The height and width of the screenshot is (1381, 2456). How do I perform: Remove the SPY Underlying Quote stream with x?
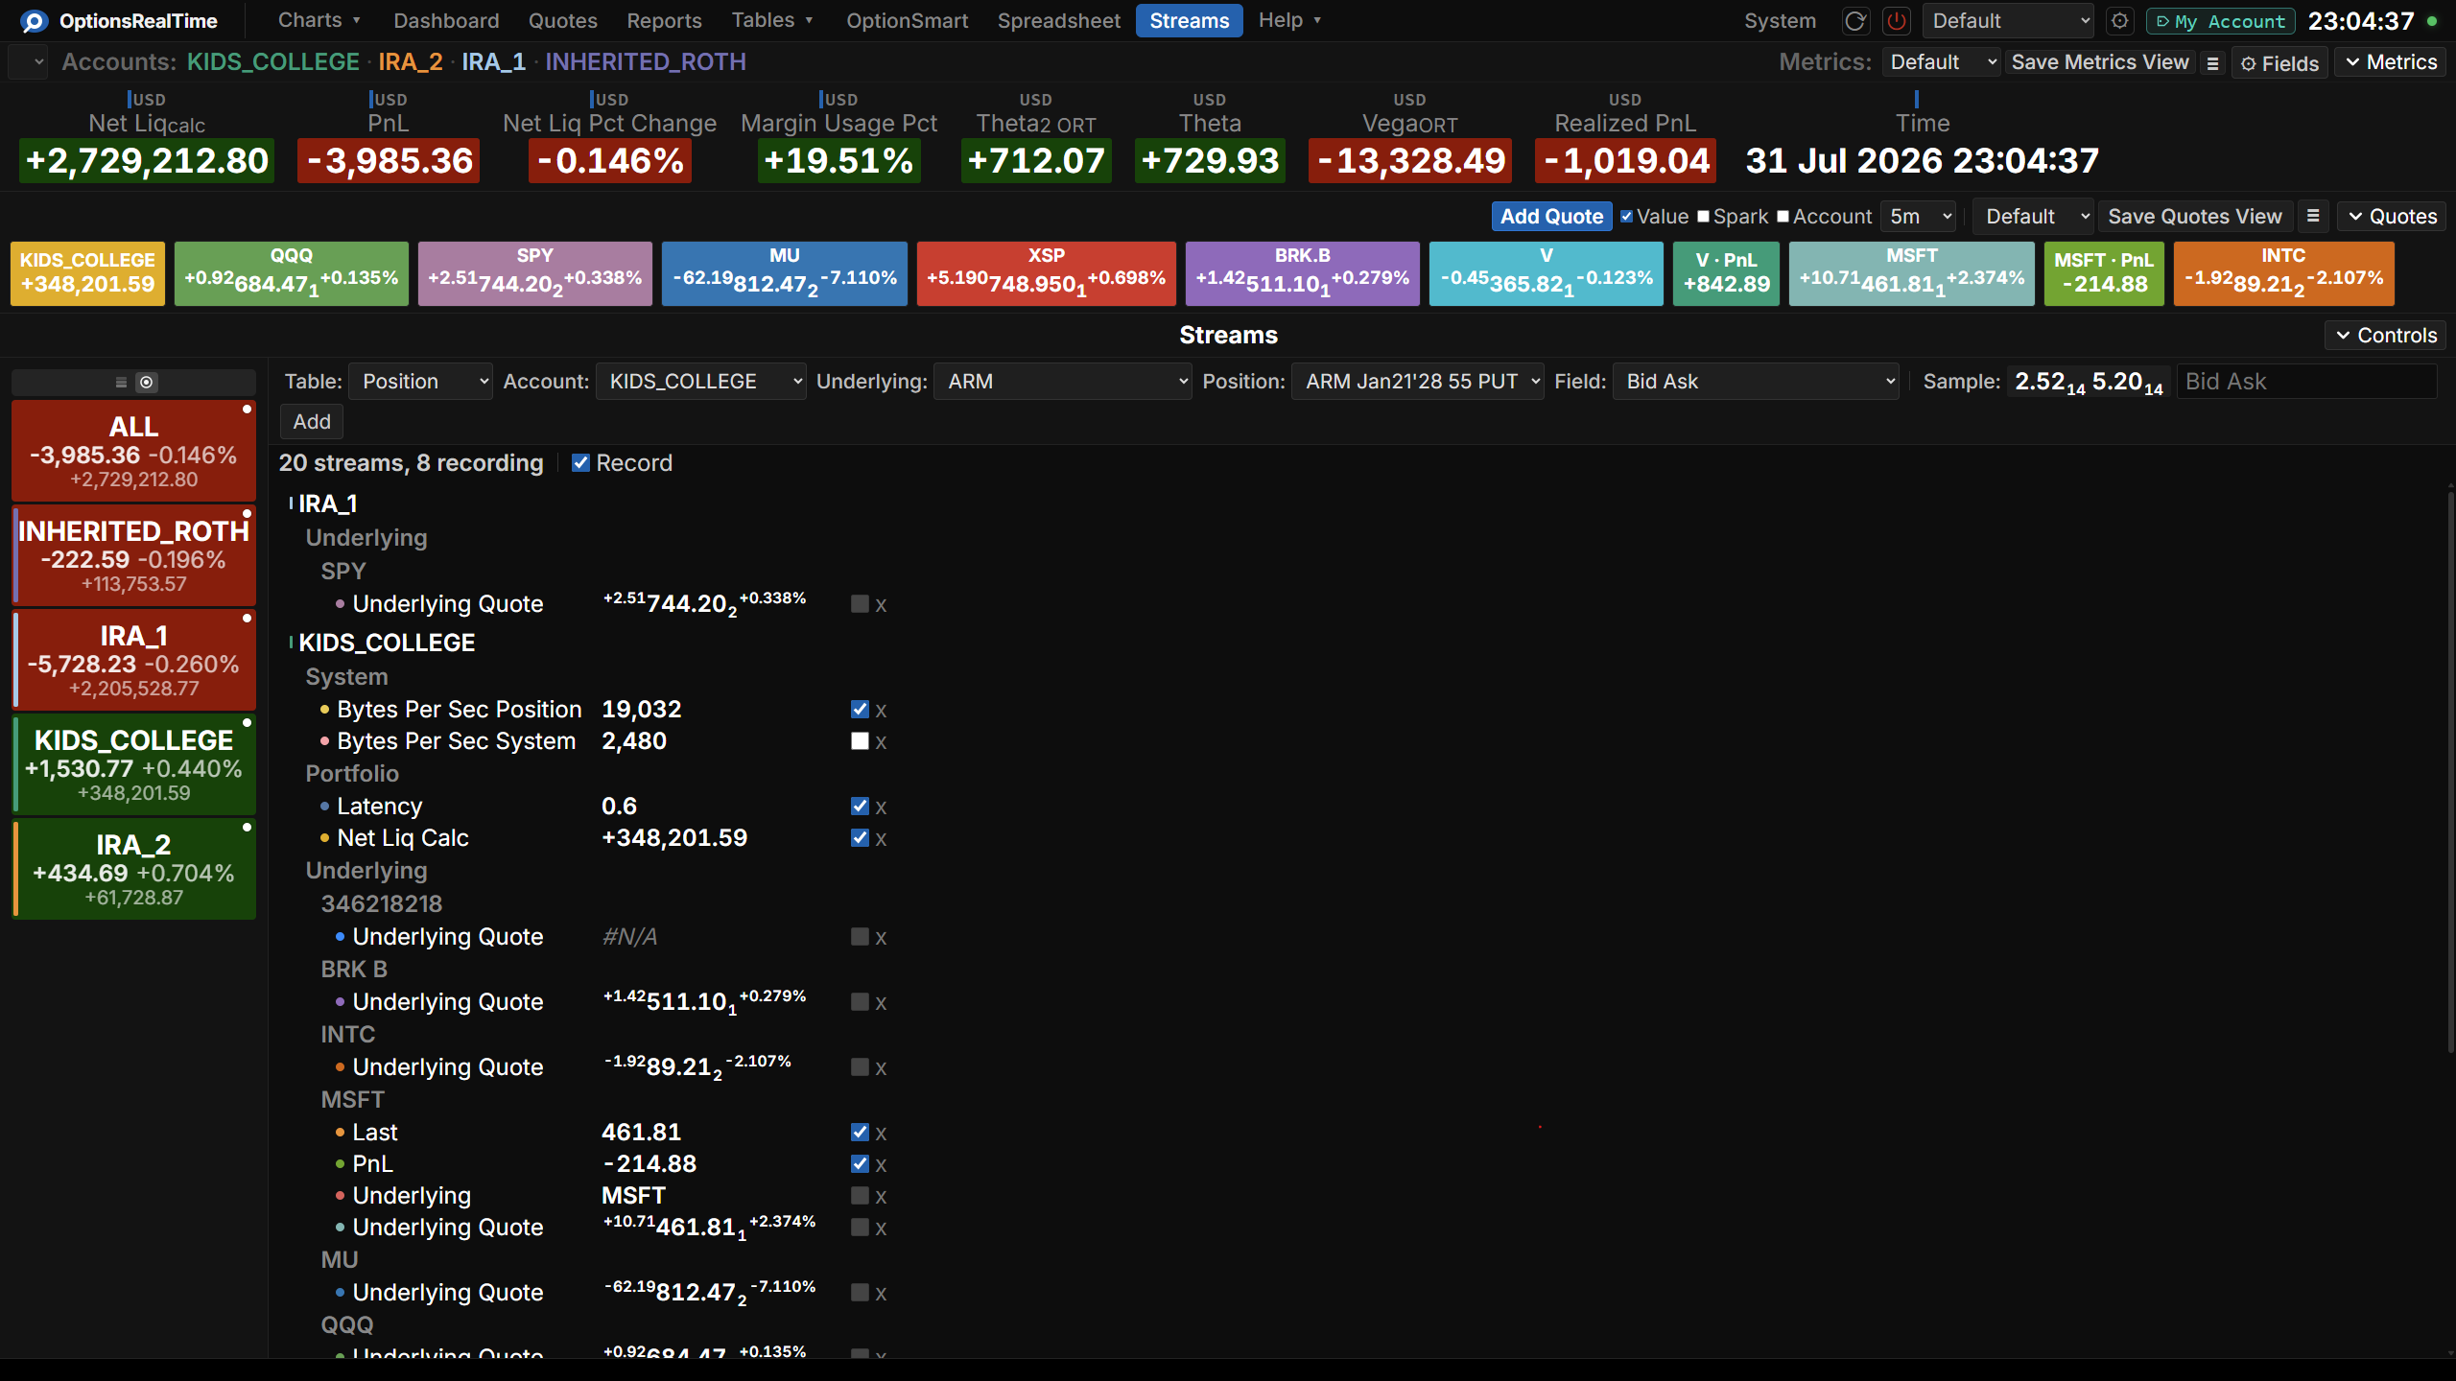[x=881, y=605]
